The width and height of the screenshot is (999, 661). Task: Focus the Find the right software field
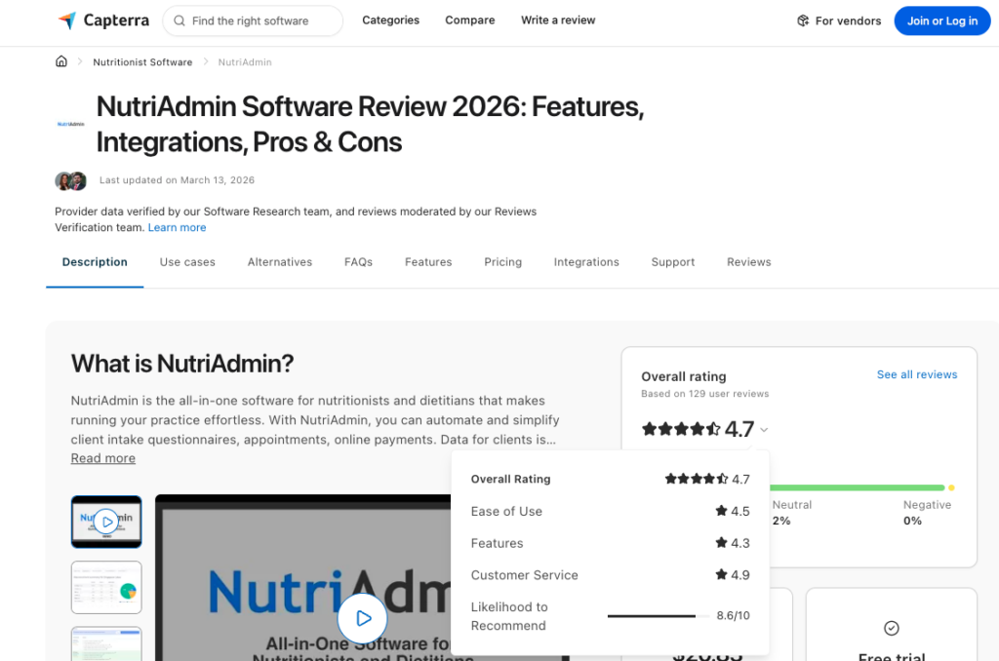tap(253, 21)
